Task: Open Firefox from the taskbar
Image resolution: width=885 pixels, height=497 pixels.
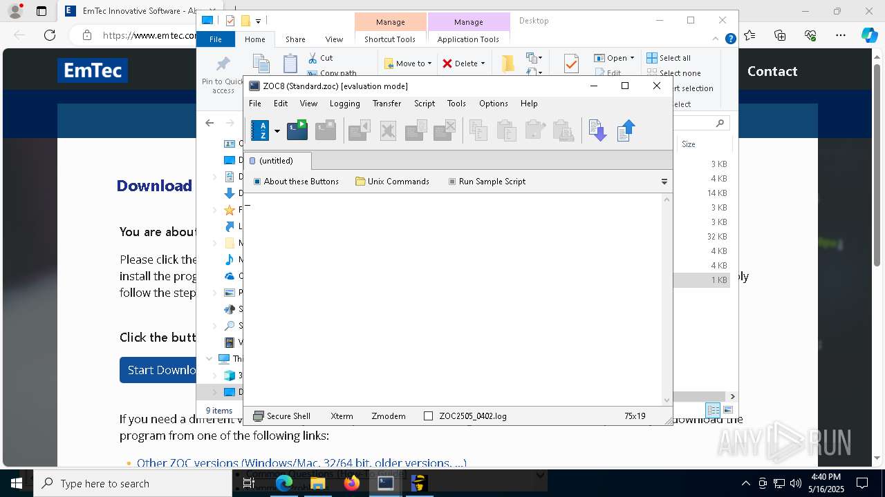Action: (351, 483)
